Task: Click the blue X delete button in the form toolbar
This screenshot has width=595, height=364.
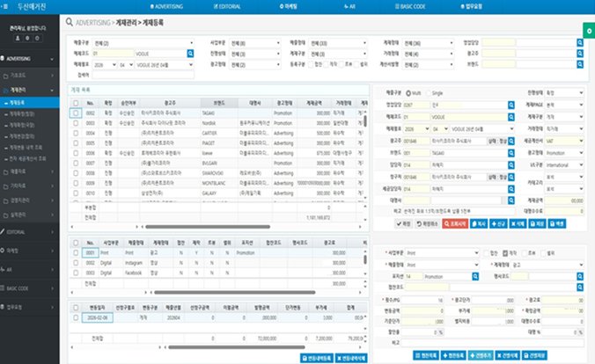Action: coord(518,223)
